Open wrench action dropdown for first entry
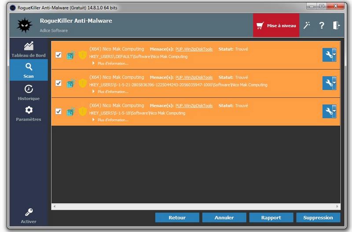The height and width of the screenshot is (232, 352). pos(334,55)
